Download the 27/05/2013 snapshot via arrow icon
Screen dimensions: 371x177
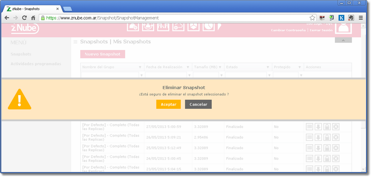tap(318, 127)
